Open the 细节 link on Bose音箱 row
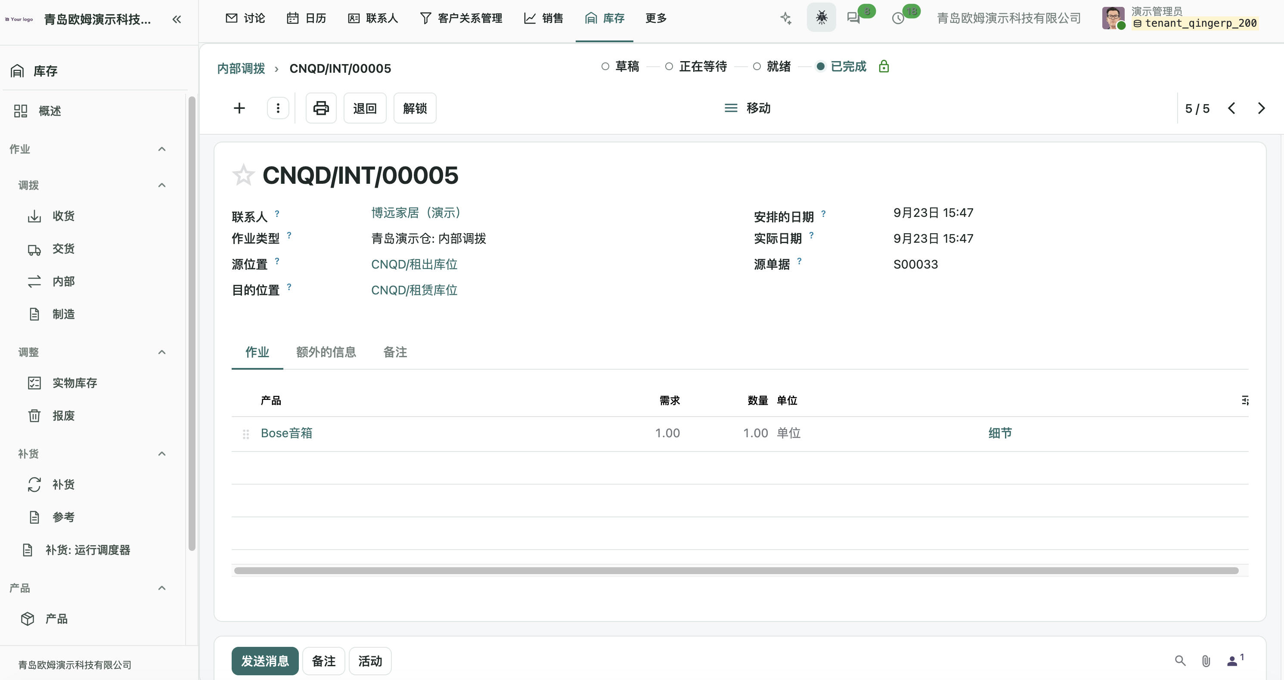1284x680 pixels. [x=1000, y=433]
